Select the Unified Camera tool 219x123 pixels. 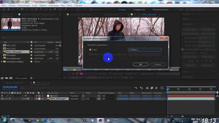[x=22, y=9]
